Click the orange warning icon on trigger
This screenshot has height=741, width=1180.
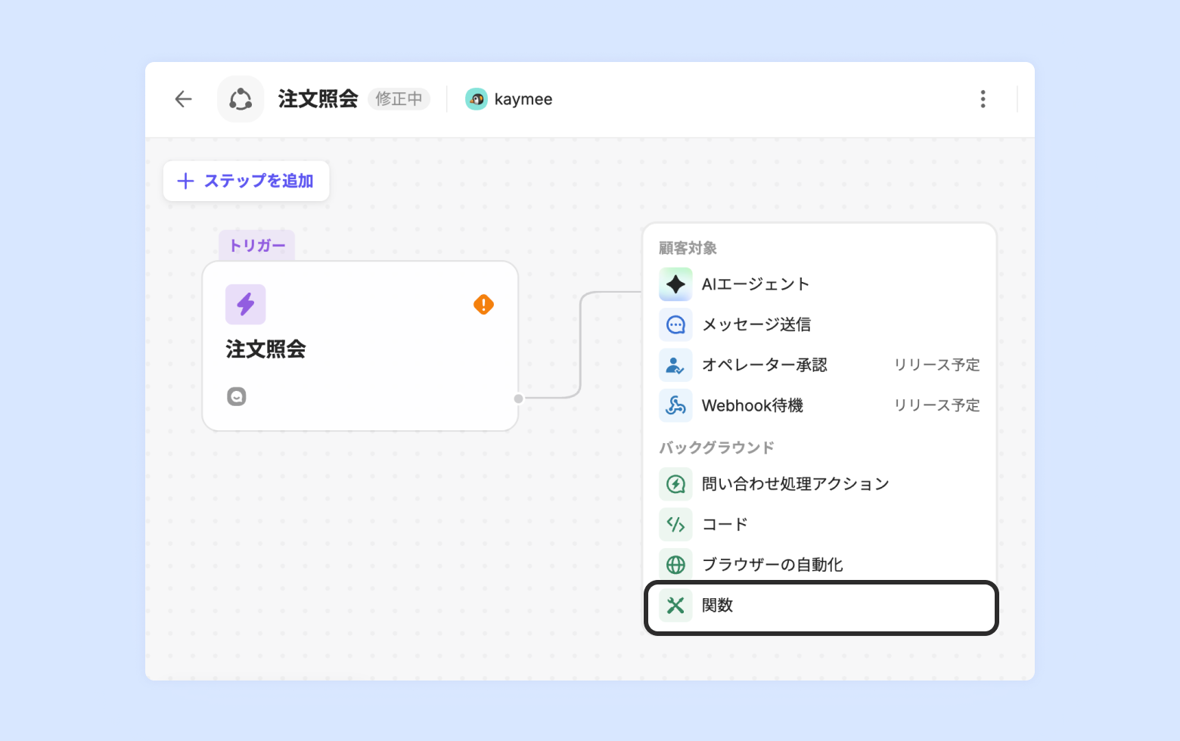pos(483,305)
